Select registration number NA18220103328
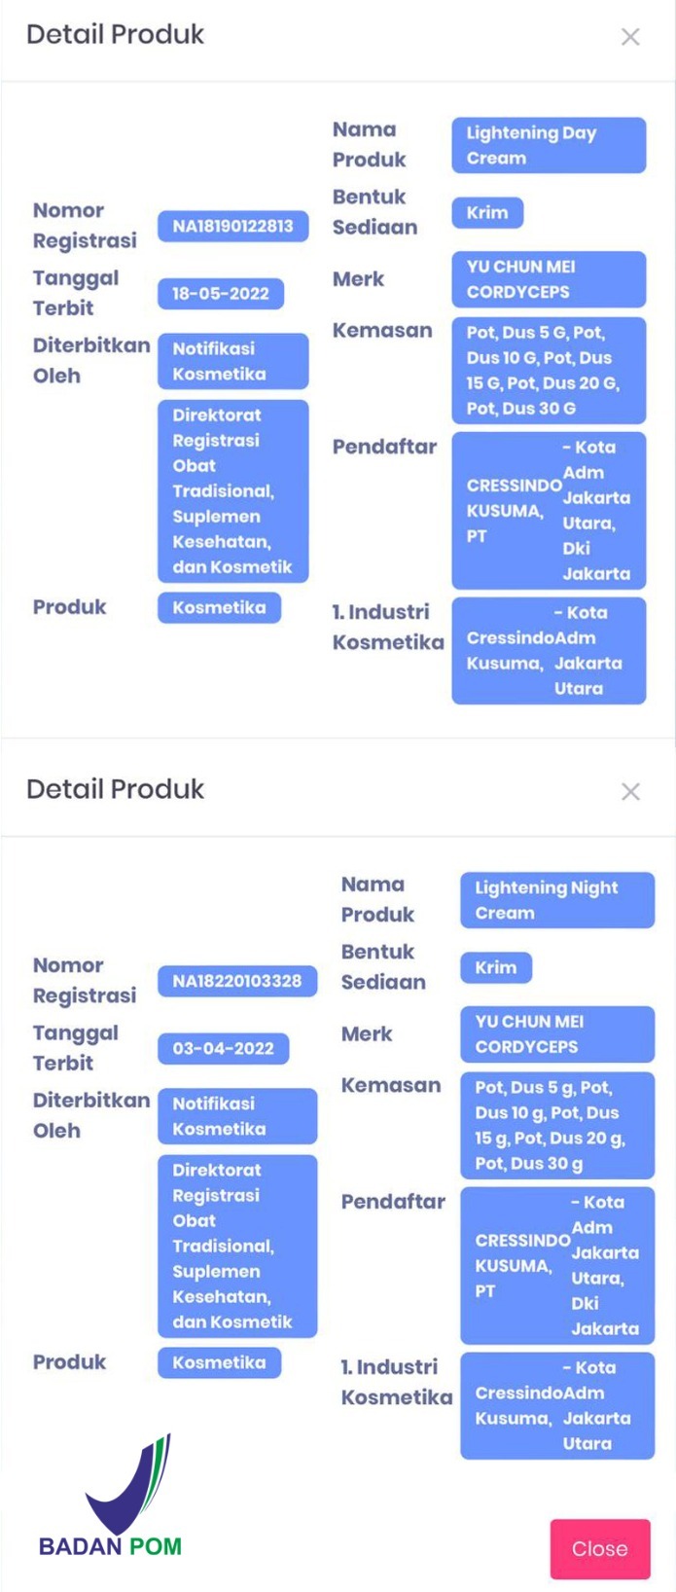This screenshot has width=676, height=1592. (236, 981)
